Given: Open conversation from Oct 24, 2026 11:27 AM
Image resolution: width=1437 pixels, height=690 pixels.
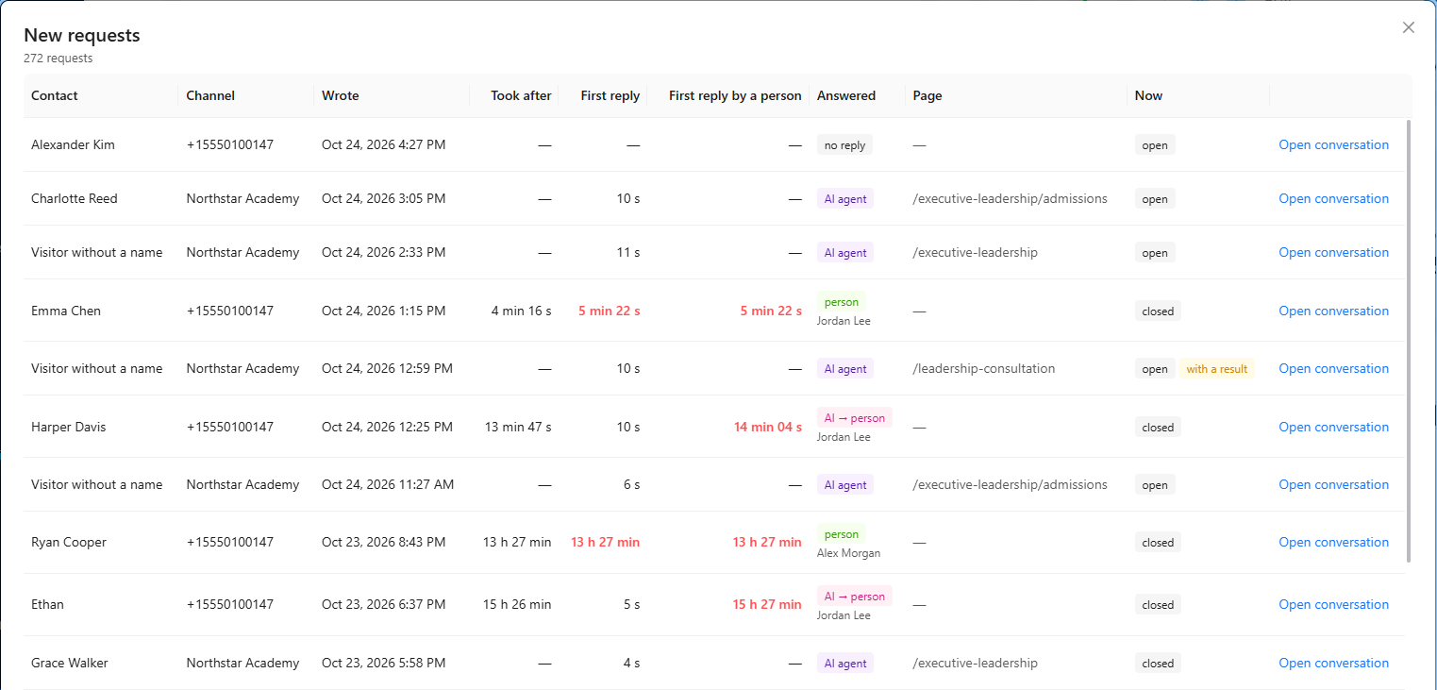Looking at the screenshot, I should coord(1333,484).
